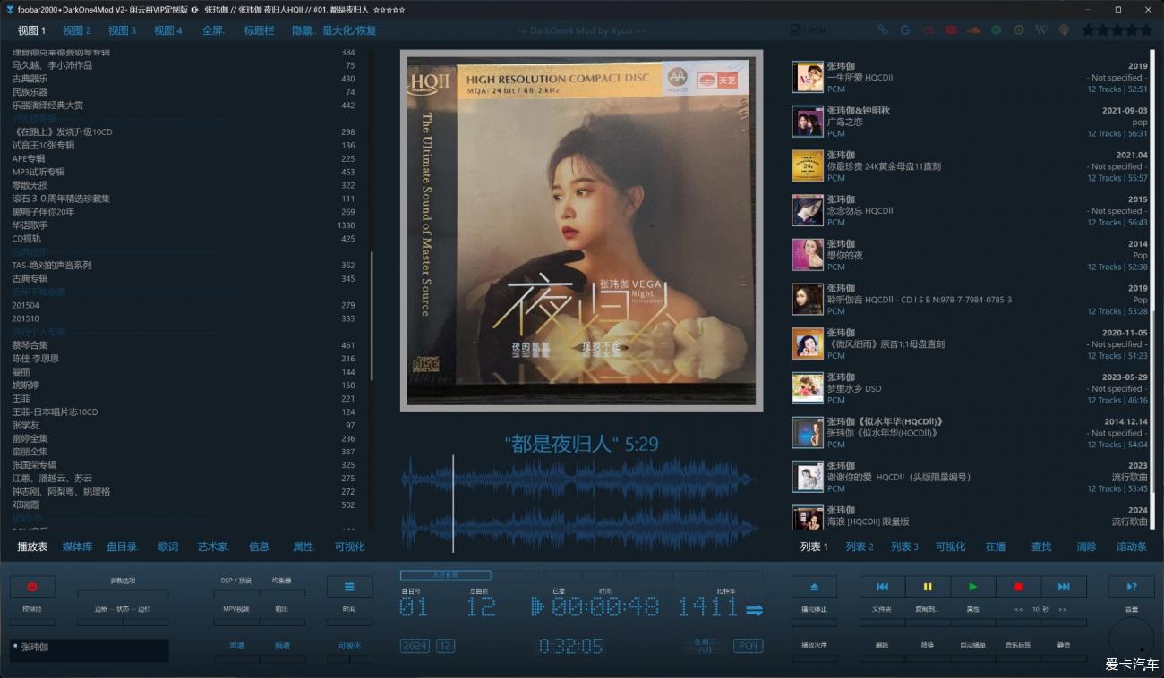Turn the 音量 volume knob
This screenshot has height=678, width=1164.
(1132, 639)
